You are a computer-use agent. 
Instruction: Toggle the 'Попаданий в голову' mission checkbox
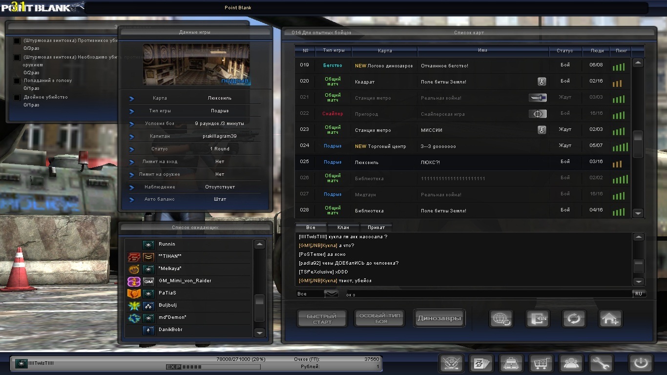pyautogui.click(x=17, y=81)
